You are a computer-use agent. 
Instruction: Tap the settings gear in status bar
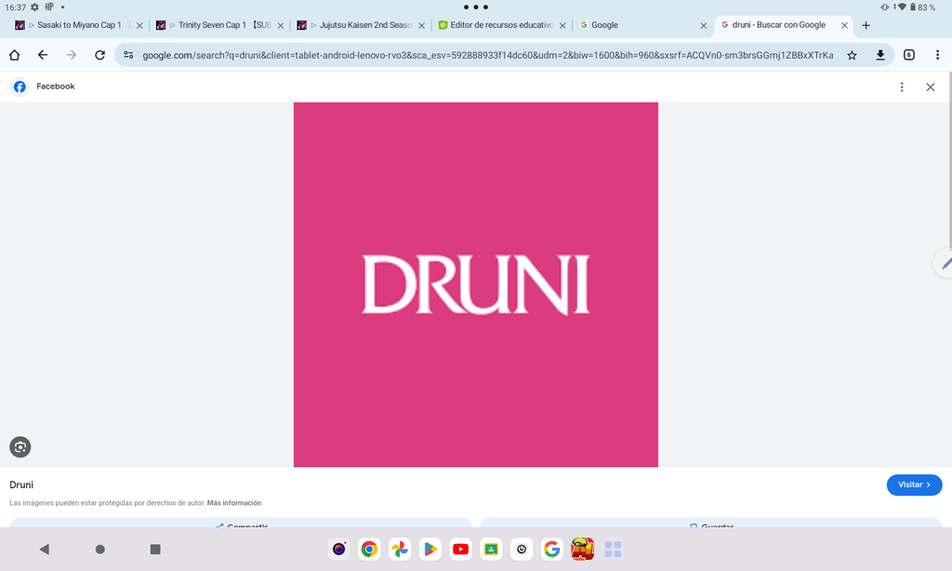click(34, 7)
